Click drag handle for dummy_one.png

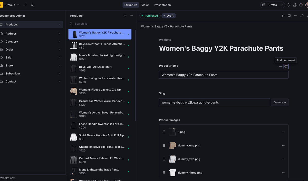pyautogui.click(x=164, y=145)
